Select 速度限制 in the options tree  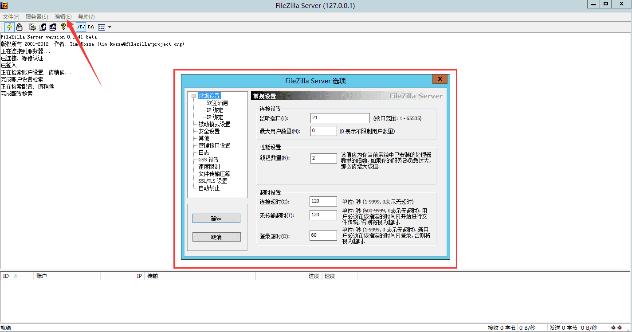point(209,167)
